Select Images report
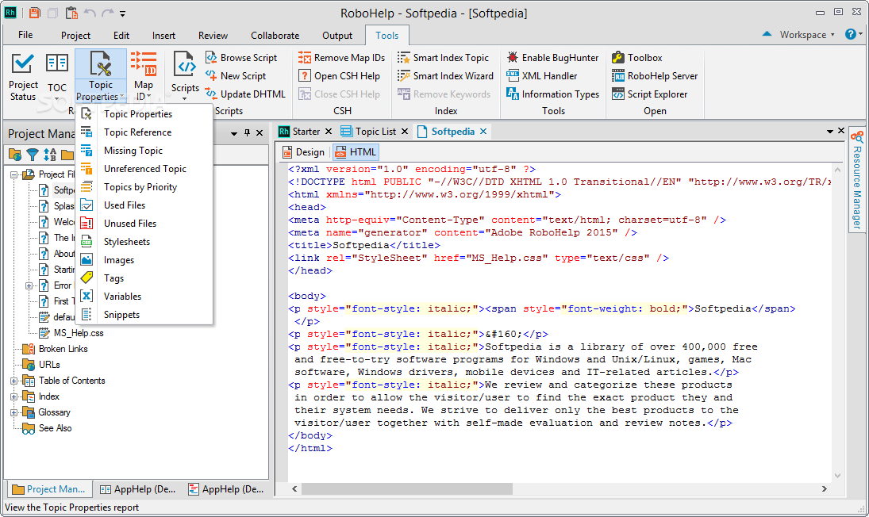Viewport: 869px width, 517px height. click(x=144, y=260)
